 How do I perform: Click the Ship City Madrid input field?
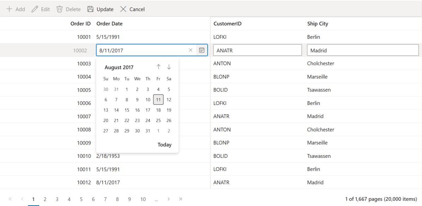(x=363, y=50)
